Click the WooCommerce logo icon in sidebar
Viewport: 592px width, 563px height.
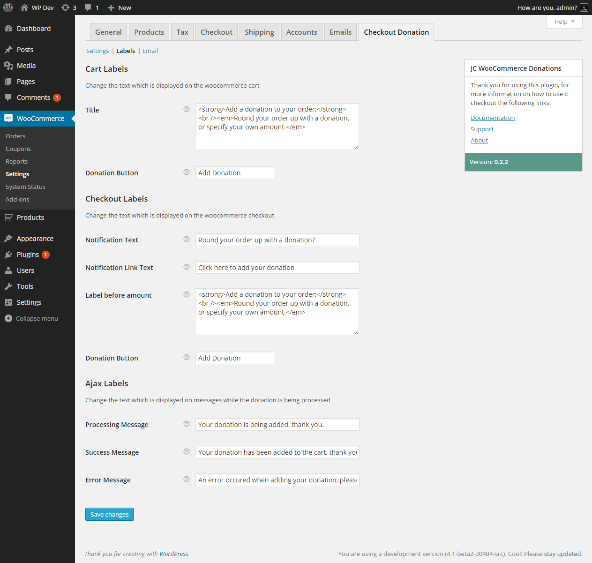pos(8,118)
